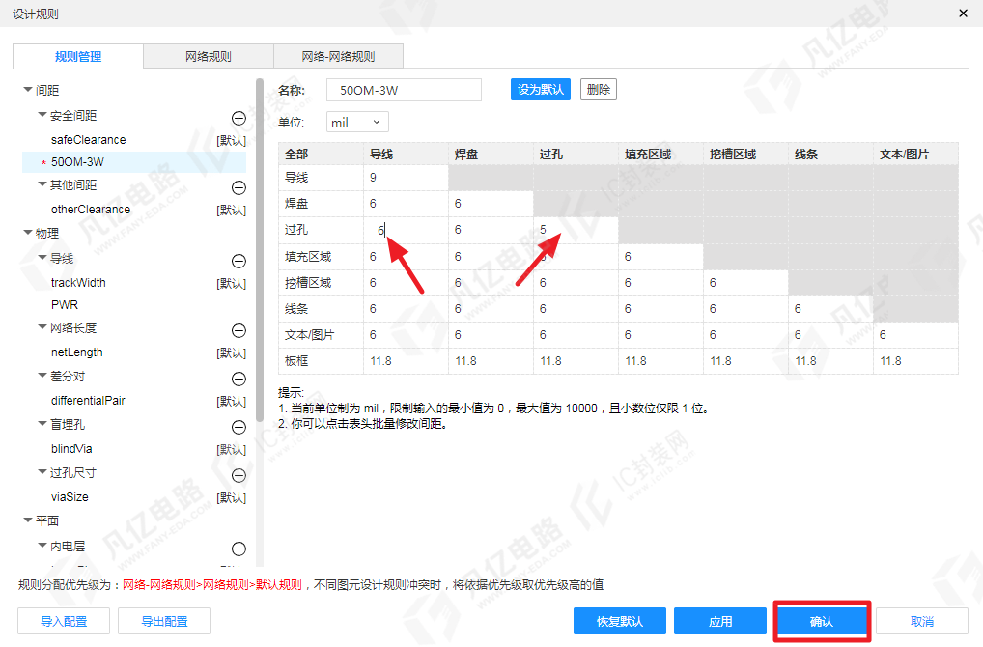Collapse the 安全间距 tree node

pyautogui.click(x=42, y=115)
